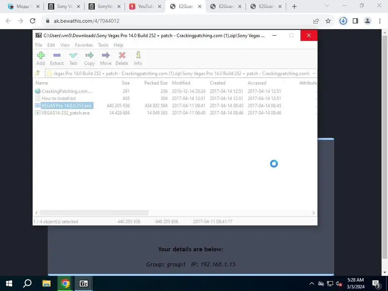
Task: Select the How to Install.txt file
Action: coord(59,99)
